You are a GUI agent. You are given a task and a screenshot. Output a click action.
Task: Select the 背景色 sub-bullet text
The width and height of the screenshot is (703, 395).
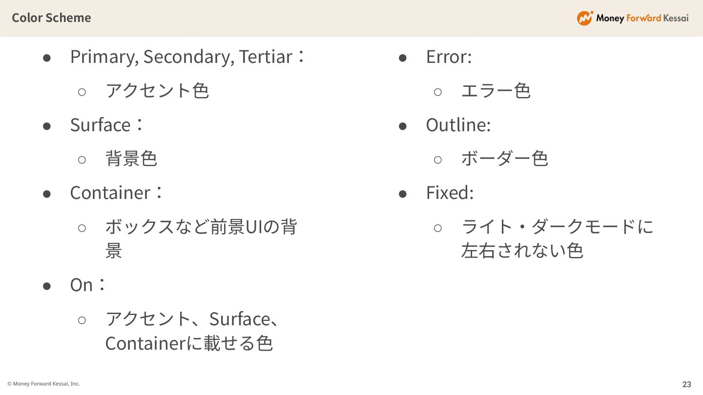click(131, 158)
